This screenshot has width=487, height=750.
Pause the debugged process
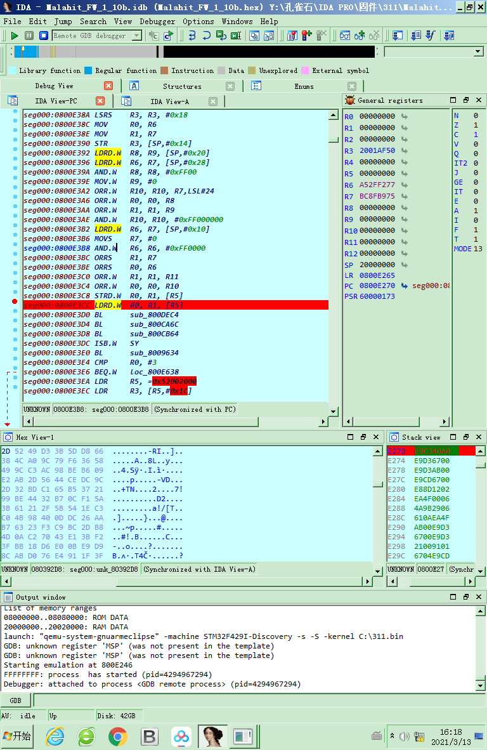coord(29,36)
